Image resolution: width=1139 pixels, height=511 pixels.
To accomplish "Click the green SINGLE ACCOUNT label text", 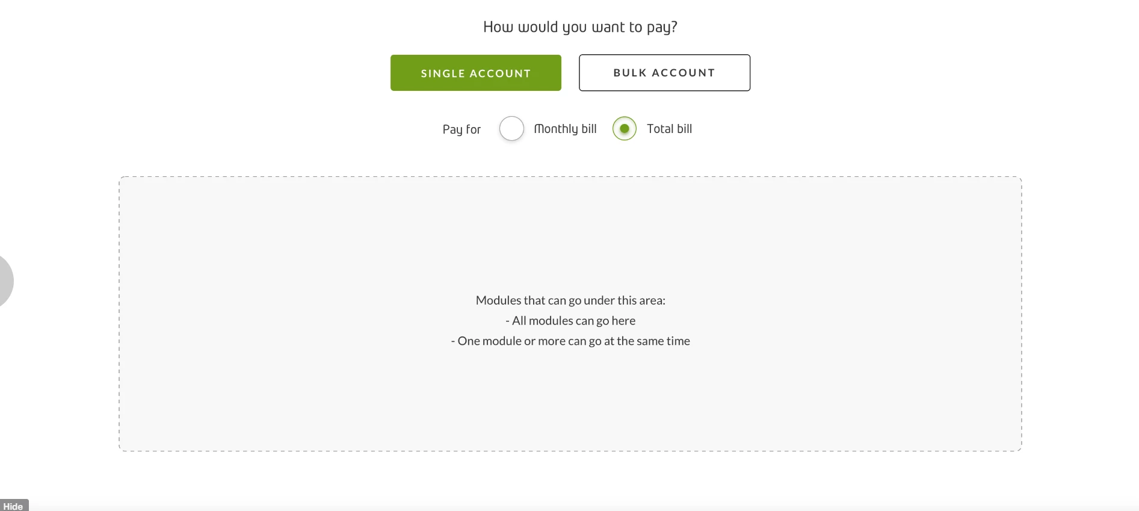I will coord(475,73).
